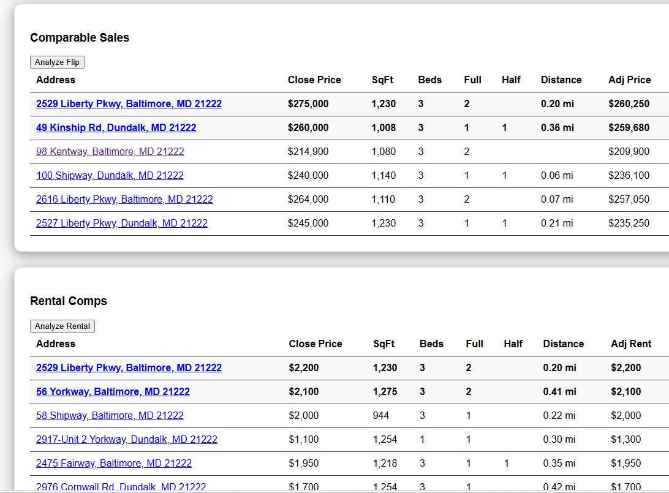Image resolution: width=669 pixels, height=493 pixels.
Task: Open the 2917-Unit 2 Yorkway, Dundalk link
Action: [127, 439]
